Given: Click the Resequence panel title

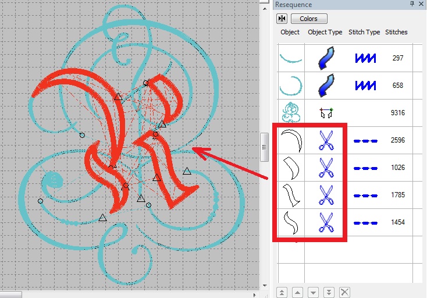Looking at the screenshot, I should (293, 5).
